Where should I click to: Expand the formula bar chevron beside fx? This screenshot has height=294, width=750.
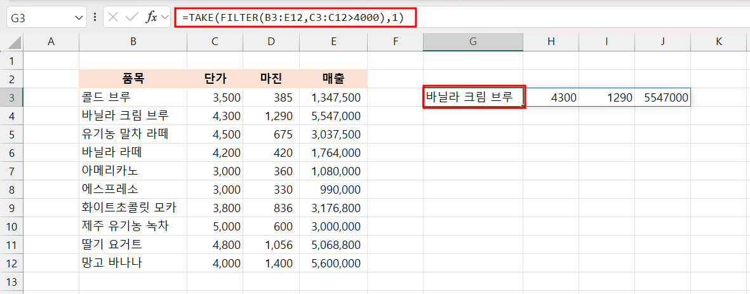coord(166,18)
